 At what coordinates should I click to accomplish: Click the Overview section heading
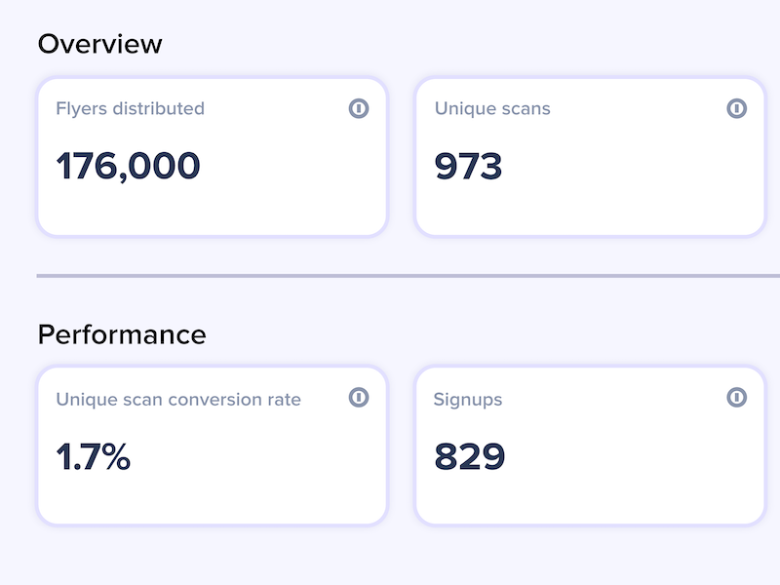point(100,44)
